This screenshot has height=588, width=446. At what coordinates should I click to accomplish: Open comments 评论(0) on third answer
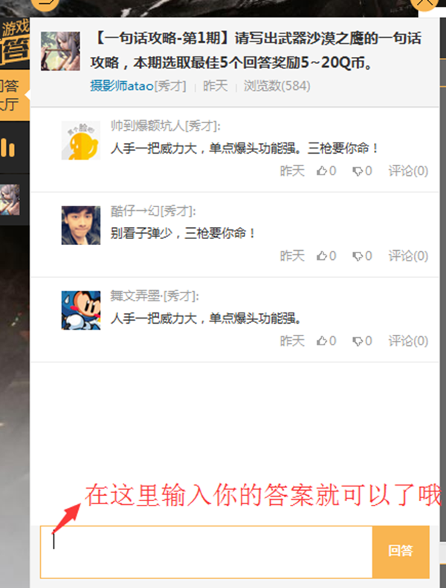pos(408,341)
